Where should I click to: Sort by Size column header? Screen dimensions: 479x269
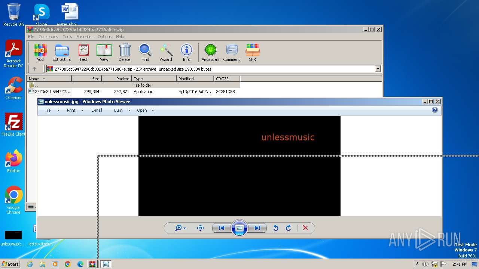tap(86, 78)
